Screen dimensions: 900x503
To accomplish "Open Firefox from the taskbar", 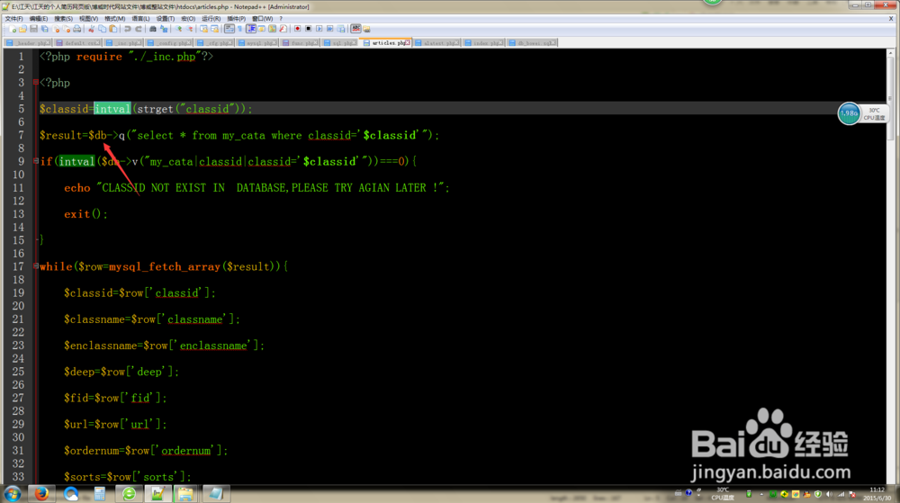I will coord(41,493).
